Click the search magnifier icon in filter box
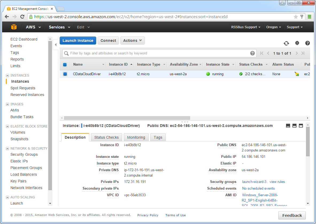Image resolution: width=316 pixels, height=224 pixels. [66, 53]
